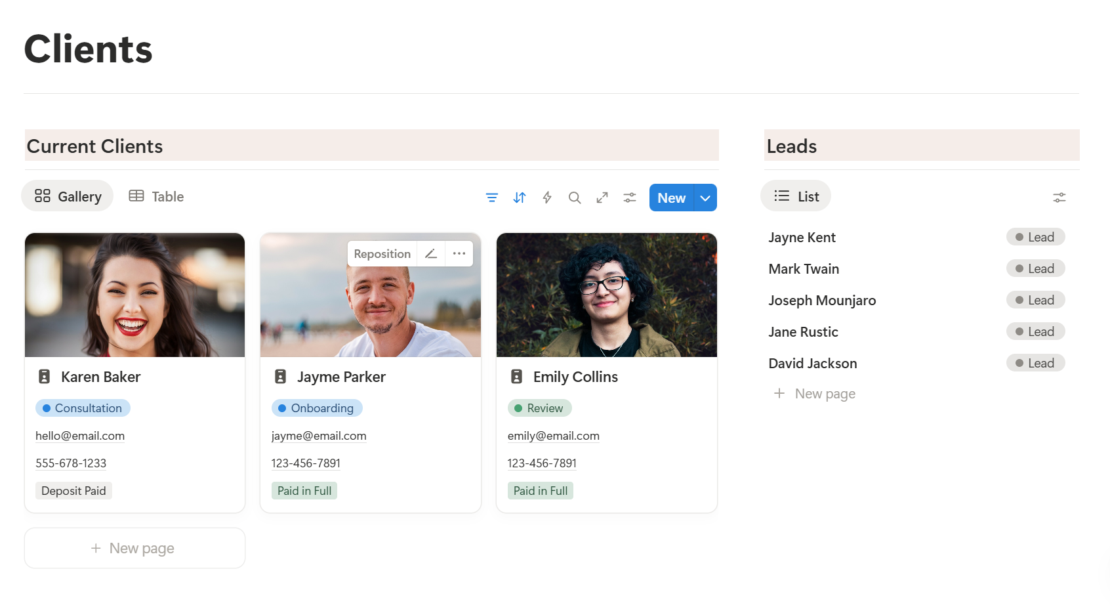Select the Gallery view tab
This screenshot has width=1110, height=613.
pyautogui.click(x=68, y=196)
